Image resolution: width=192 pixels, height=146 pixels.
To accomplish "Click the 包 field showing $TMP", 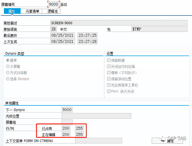I will [159, 29].
